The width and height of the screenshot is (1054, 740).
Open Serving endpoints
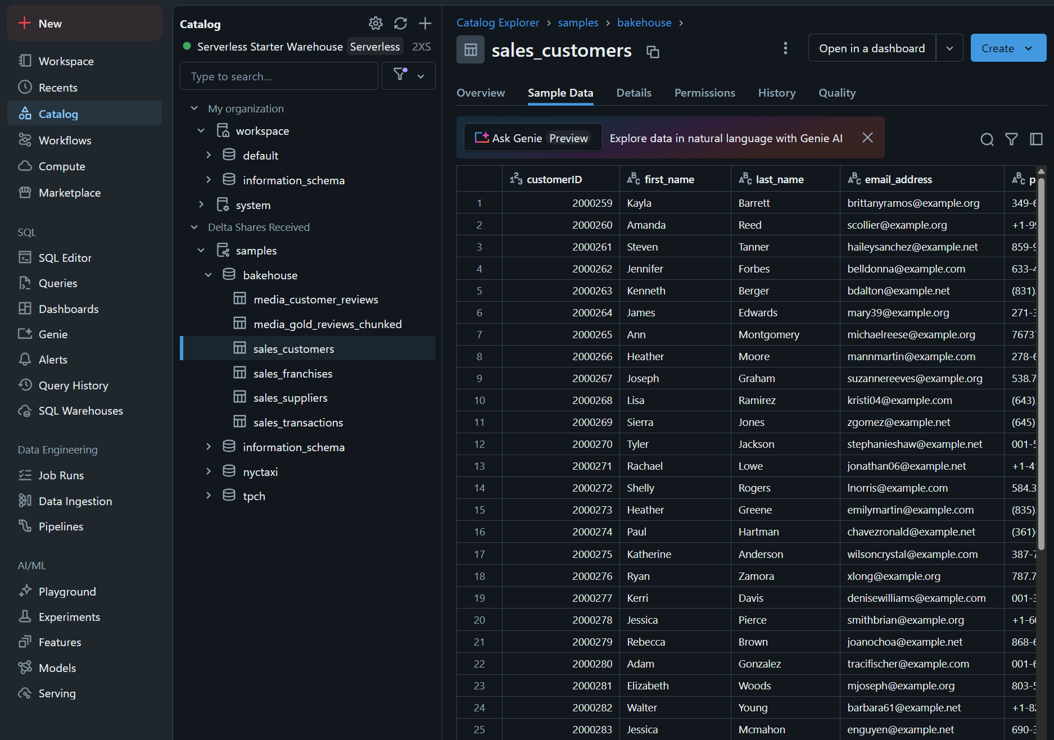click(84, 693)
